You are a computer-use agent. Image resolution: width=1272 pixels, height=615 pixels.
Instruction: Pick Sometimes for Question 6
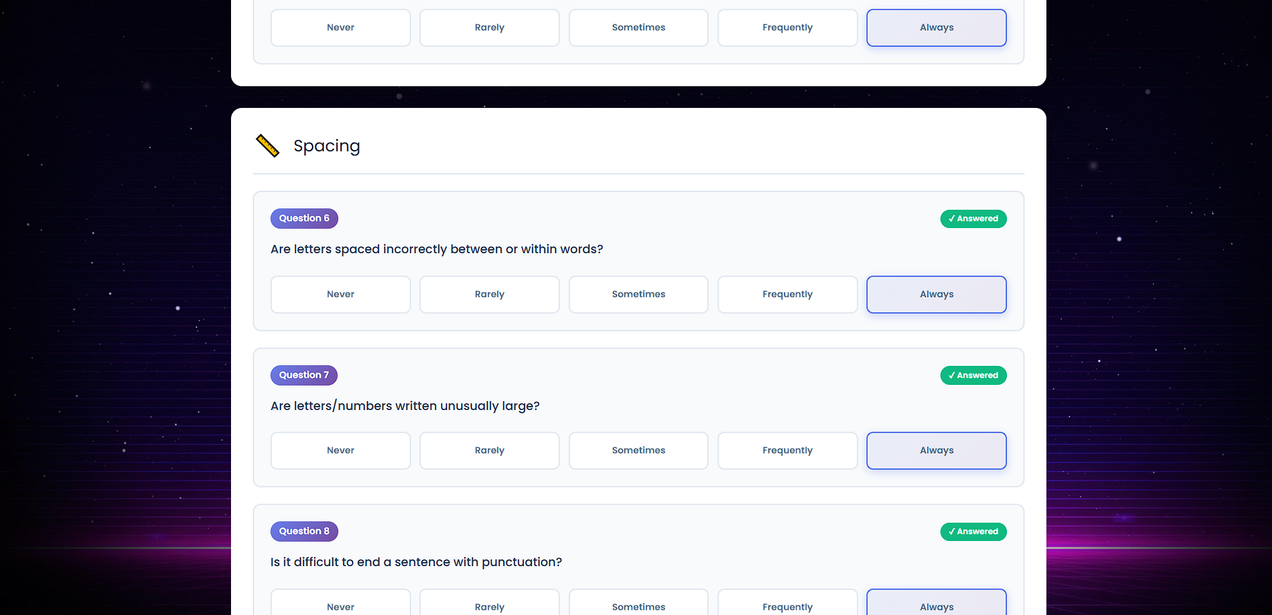point(638,295)
